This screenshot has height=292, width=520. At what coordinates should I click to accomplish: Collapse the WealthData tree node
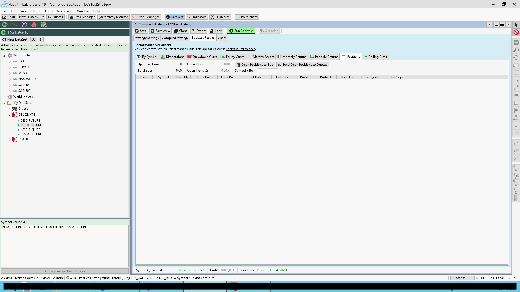(4, 55)
